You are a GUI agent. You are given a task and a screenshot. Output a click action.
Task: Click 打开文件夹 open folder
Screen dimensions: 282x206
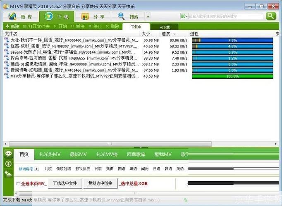click(x=36, y=26)
